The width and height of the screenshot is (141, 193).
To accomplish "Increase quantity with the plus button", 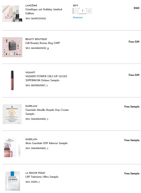I will tap(89, 11).
